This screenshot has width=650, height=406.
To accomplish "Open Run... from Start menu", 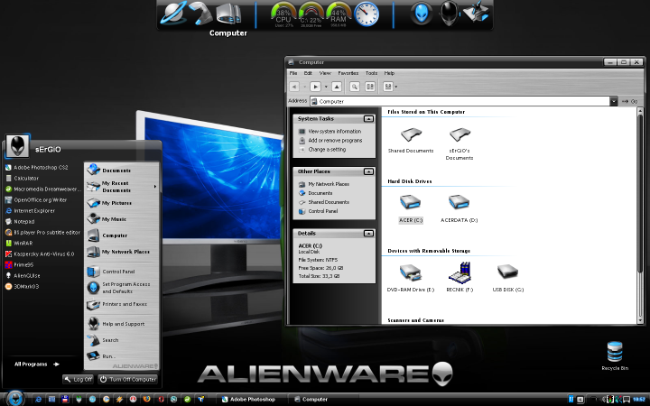I will tap(101, 355).
